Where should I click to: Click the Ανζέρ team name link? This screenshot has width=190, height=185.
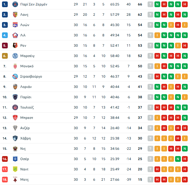point(25,128)
